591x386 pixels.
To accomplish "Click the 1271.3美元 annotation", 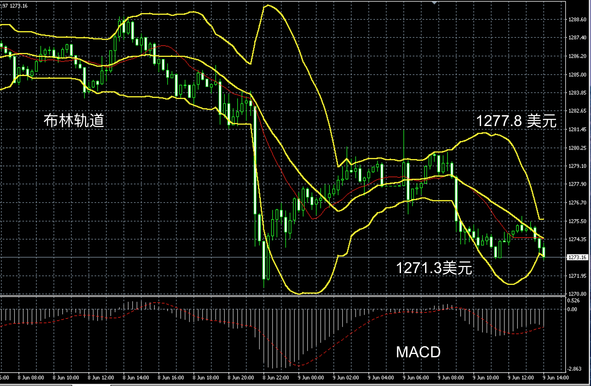I will click(x=434, y=268).
